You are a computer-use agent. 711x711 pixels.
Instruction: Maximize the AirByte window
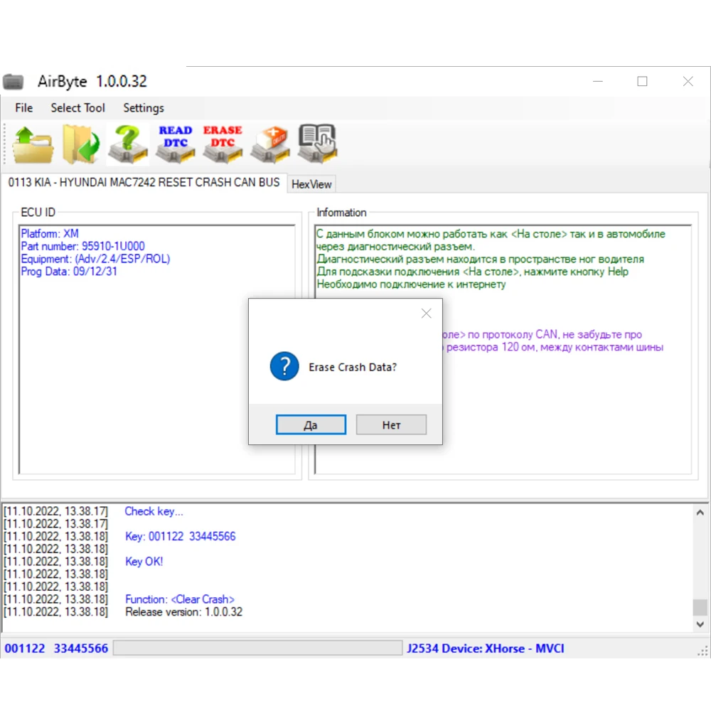point(642,82)
